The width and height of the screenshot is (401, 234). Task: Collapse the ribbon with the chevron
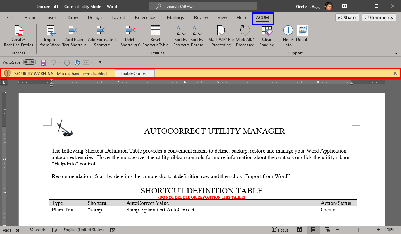[x=396, y=53]
